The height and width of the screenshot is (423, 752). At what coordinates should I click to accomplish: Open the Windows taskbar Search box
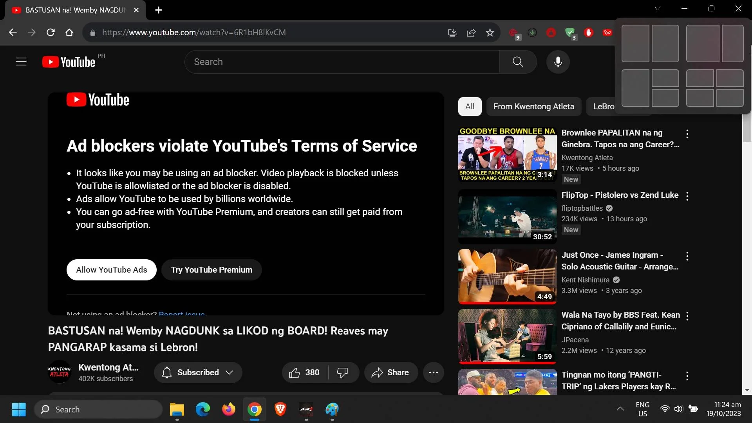pos(98,409)
